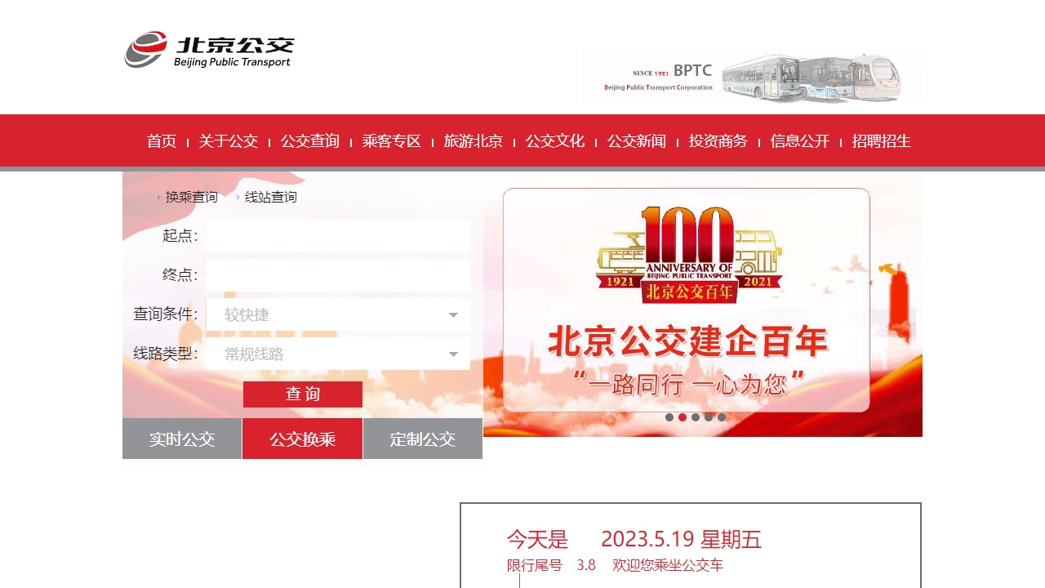This screenshot has height=588, width=1045.
Task: Select the 信息公开 menu item
Action: pos(800,141)
